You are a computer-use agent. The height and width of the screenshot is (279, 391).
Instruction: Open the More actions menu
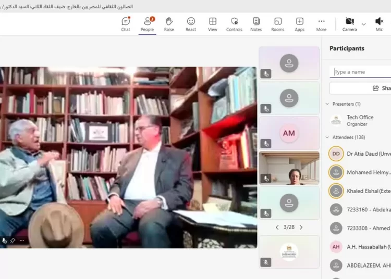click(321, 24)
